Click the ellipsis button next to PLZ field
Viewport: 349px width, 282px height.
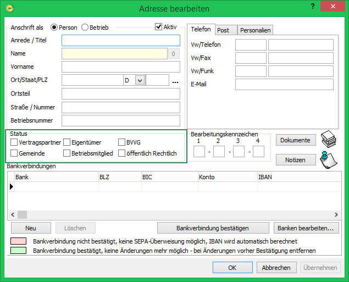pos(175,81)
